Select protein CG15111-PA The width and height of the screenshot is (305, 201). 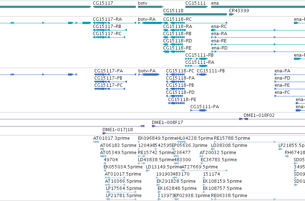(x=199, y=111)
